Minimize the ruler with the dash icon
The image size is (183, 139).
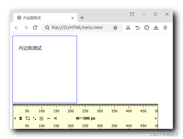pos(49,118)
